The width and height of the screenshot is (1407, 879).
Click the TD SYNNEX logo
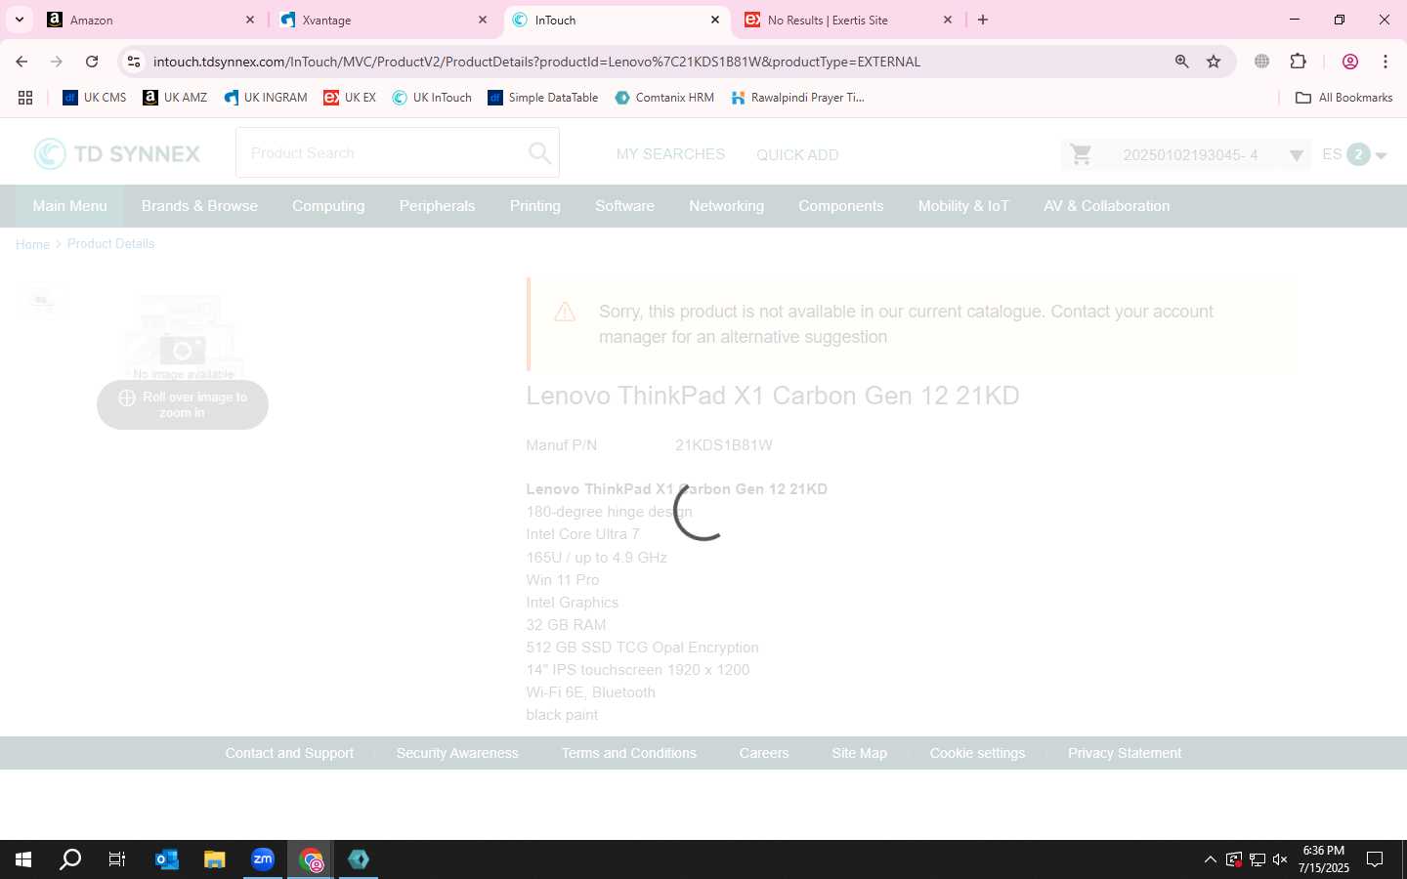(x=117, y=153)
